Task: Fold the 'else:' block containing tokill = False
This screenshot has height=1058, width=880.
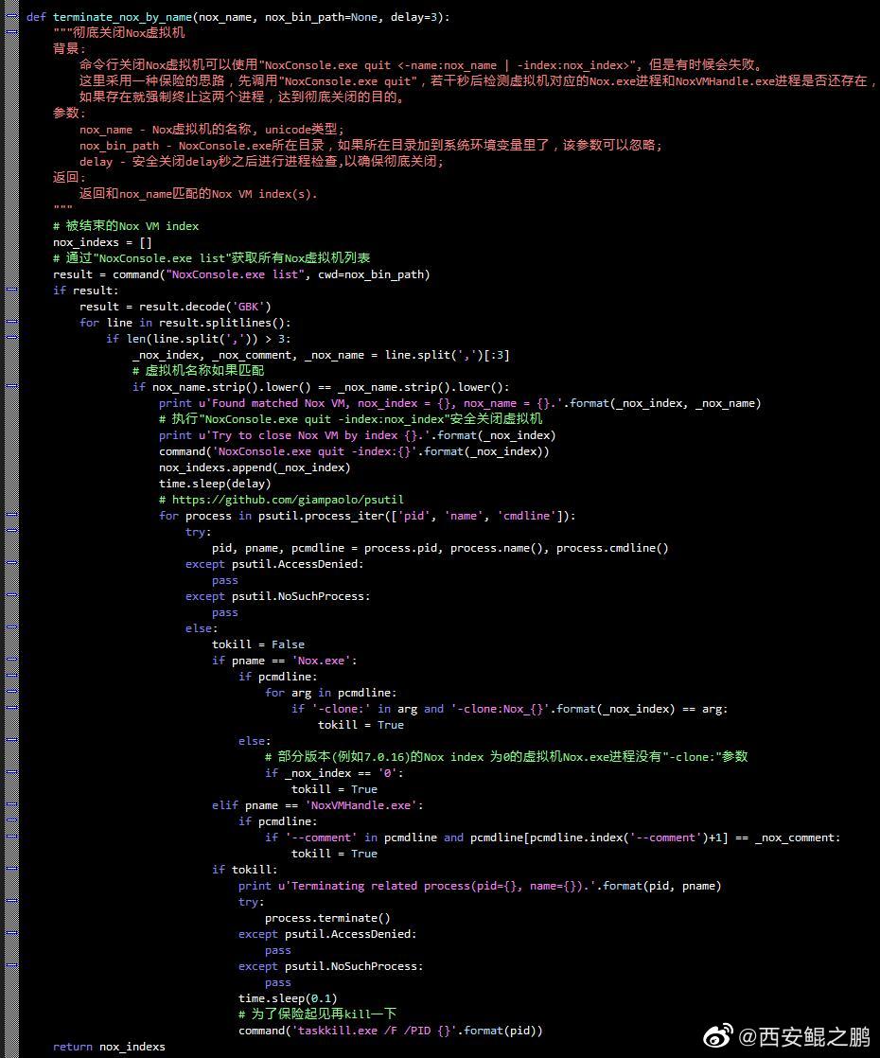Action: 11,628
